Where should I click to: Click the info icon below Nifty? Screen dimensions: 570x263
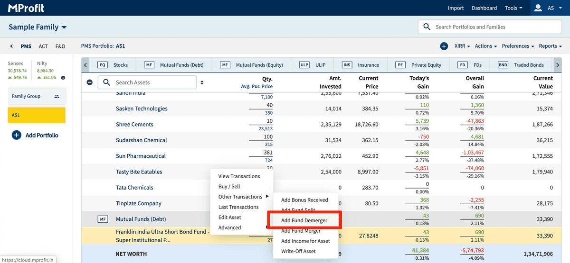[63, 78]
